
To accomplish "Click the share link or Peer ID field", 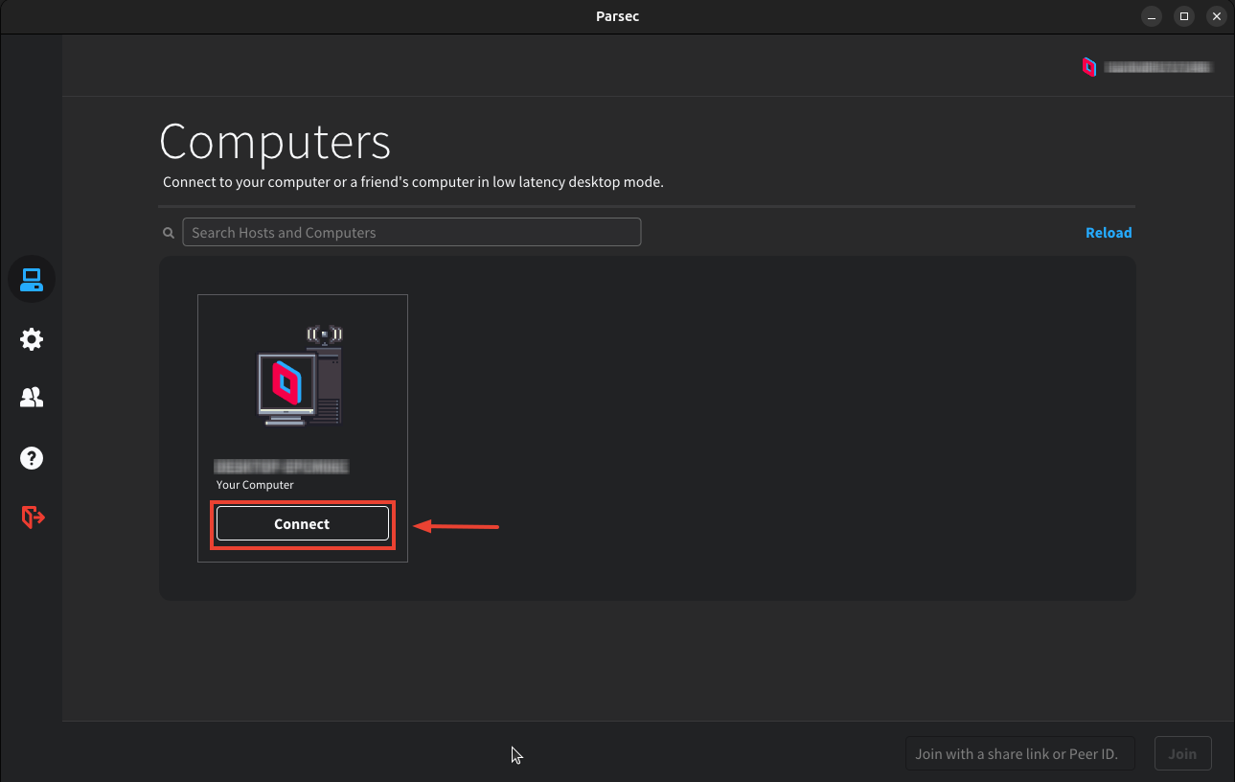I will point(1019,754).
